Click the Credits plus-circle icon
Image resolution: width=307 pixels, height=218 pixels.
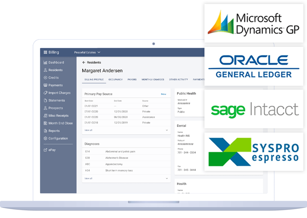click(x=45, y=77)
